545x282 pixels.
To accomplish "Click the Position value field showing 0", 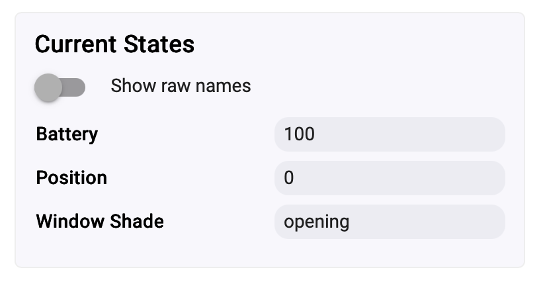I will [x=389, y=178].
